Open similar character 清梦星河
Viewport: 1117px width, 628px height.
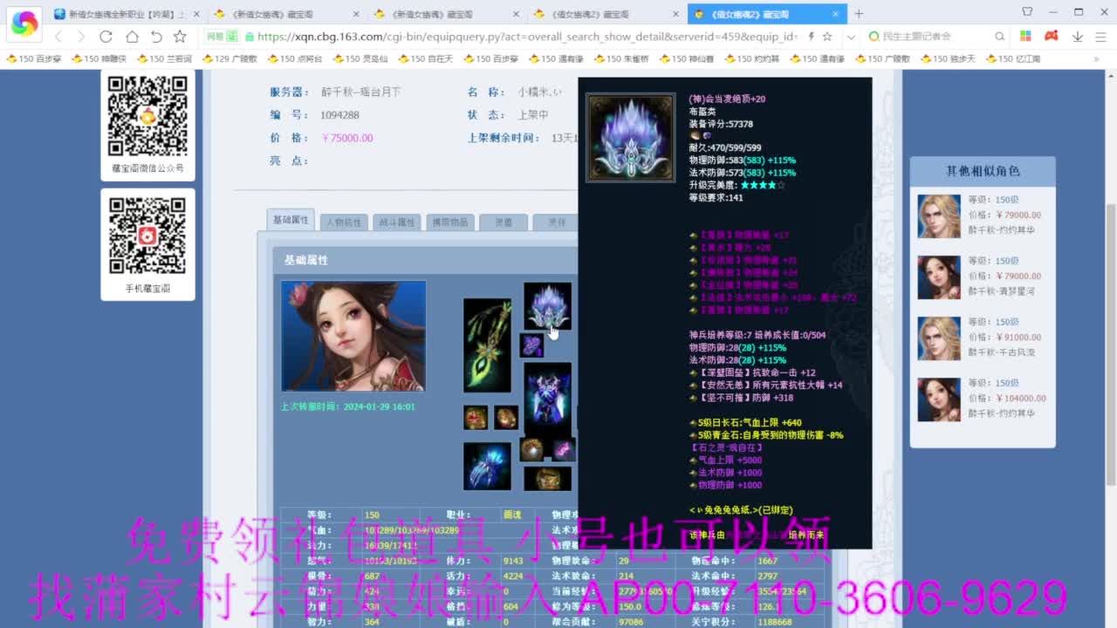point(982,276)
